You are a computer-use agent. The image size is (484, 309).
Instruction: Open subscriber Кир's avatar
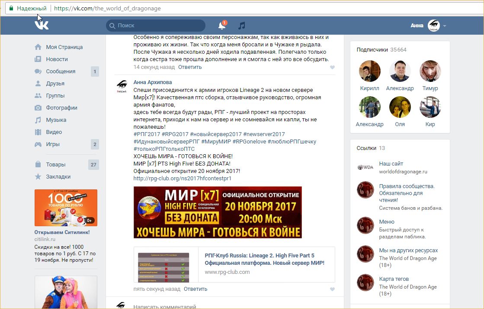coord(430,107)
